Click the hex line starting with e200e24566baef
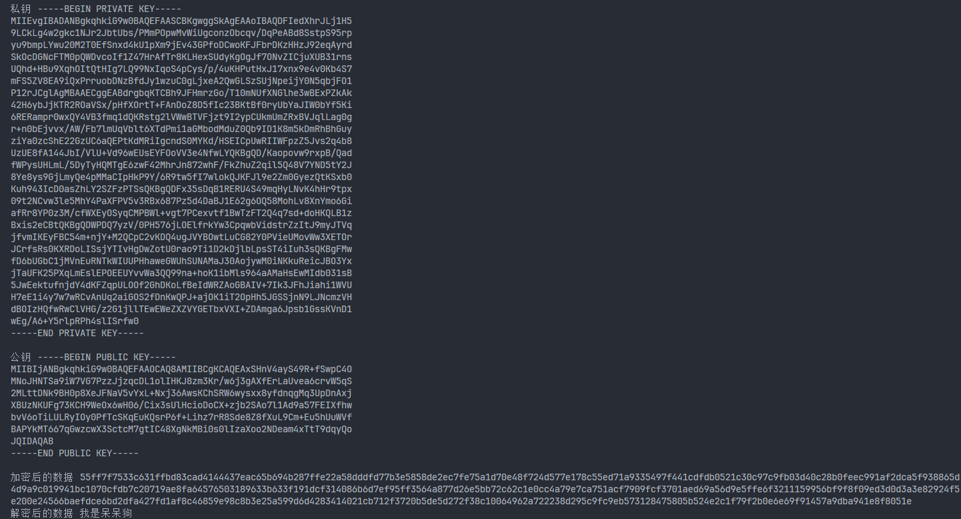This screenshot has width=961, height=519. [x=461, y=501]
